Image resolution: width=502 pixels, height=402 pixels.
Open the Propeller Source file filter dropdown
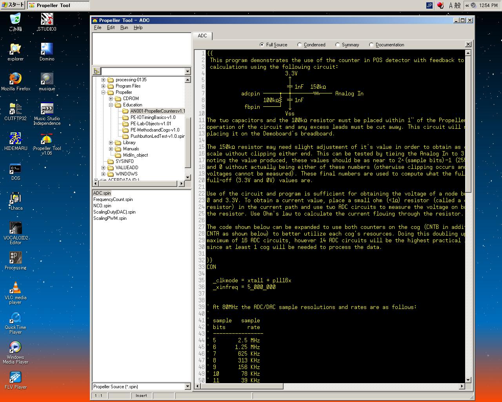pyautogui.click(x=187, y=387)
